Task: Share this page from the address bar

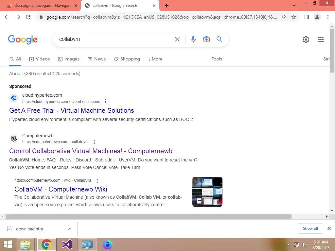Action: point(283,17)
